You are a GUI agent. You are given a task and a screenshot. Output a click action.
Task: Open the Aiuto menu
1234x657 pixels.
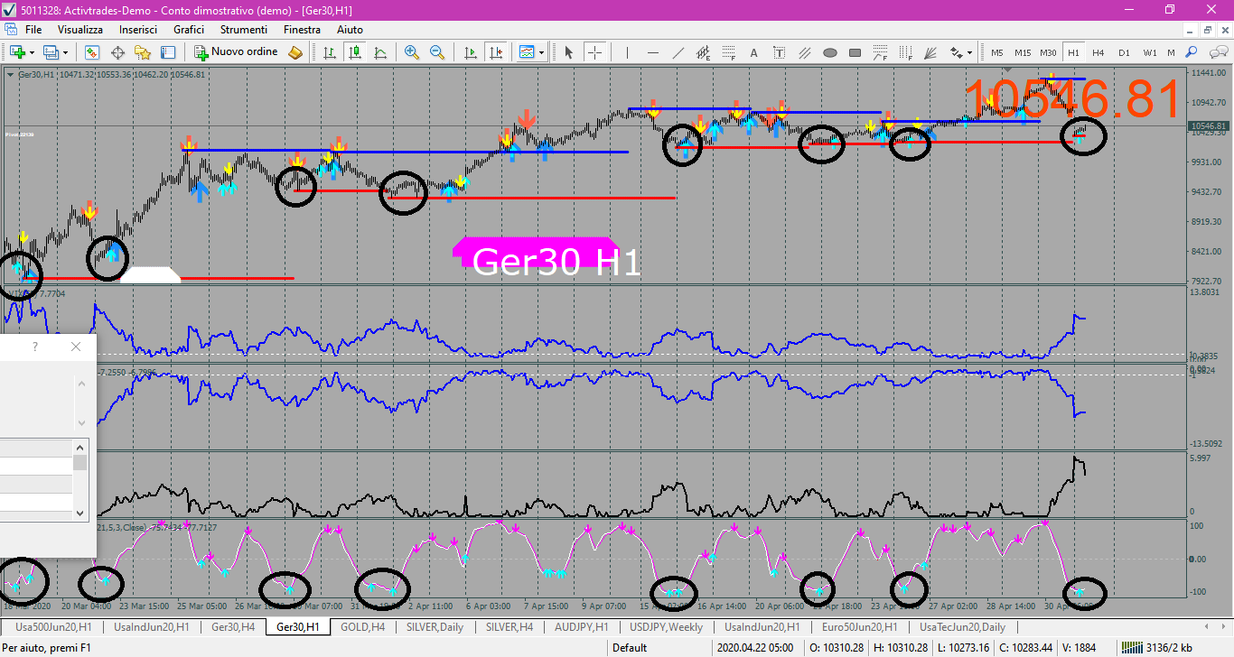pos(350,30)
